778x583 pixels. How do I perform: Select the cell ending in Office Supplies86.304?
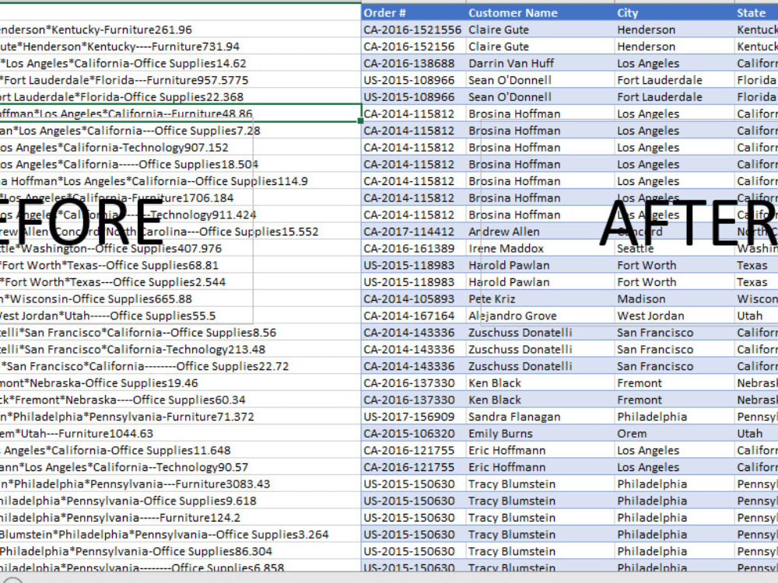click(180, 551)
